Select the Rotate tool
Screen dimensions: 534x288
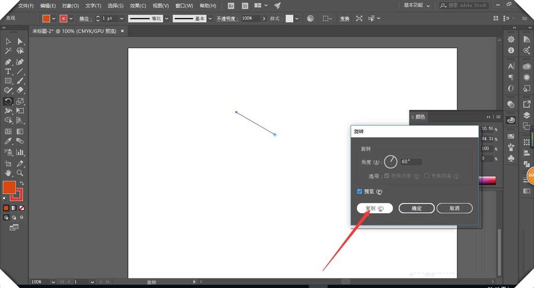coord(8,101)
